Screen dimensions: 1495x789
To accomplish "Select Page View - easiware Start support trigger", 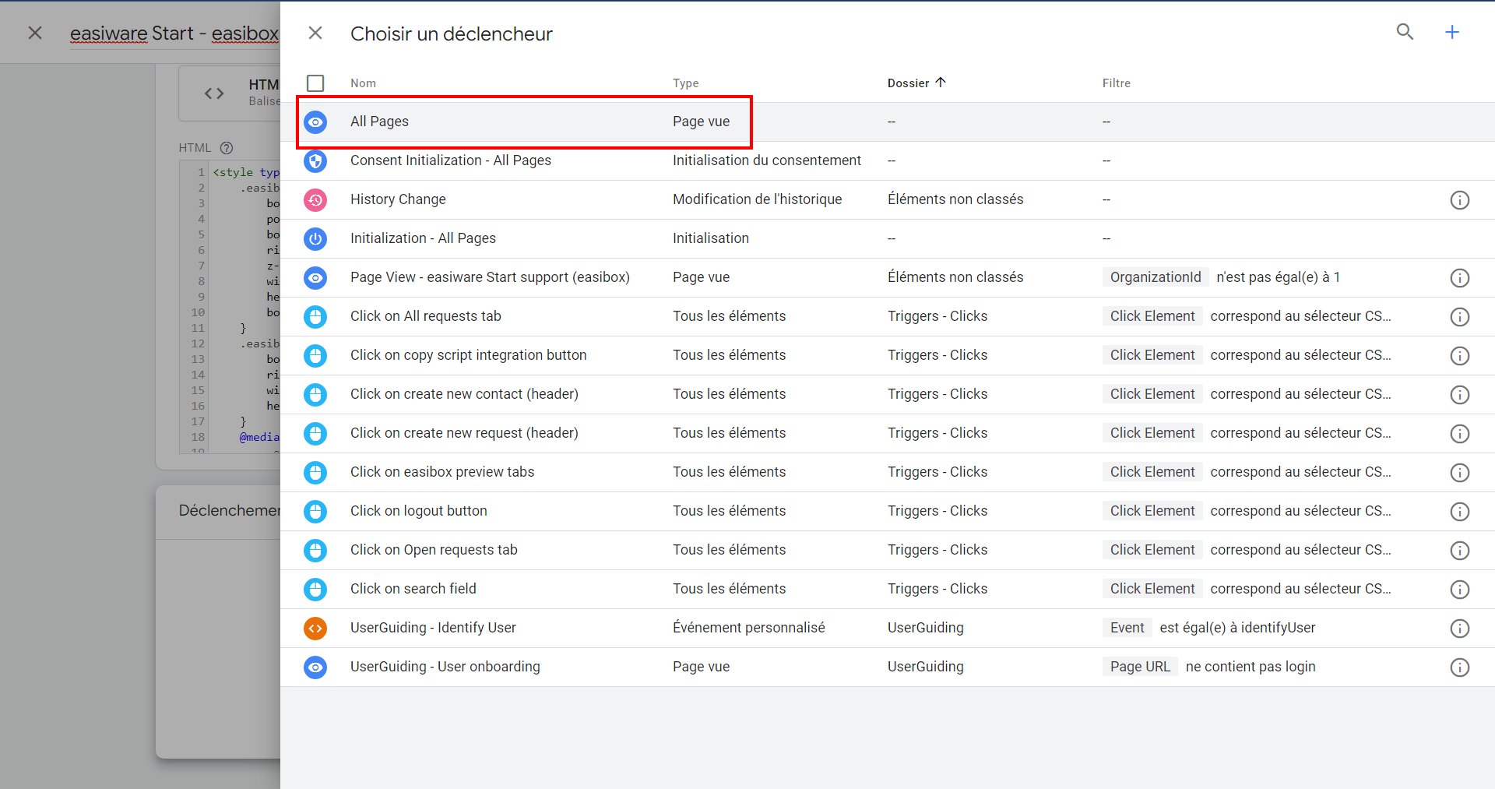I will [489, 277].
